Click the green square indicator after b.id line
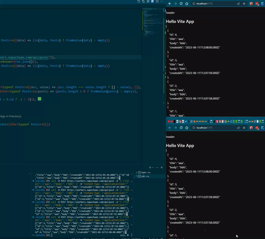The image size is (265, 239). pyautogui.click(x=39, y=99)
